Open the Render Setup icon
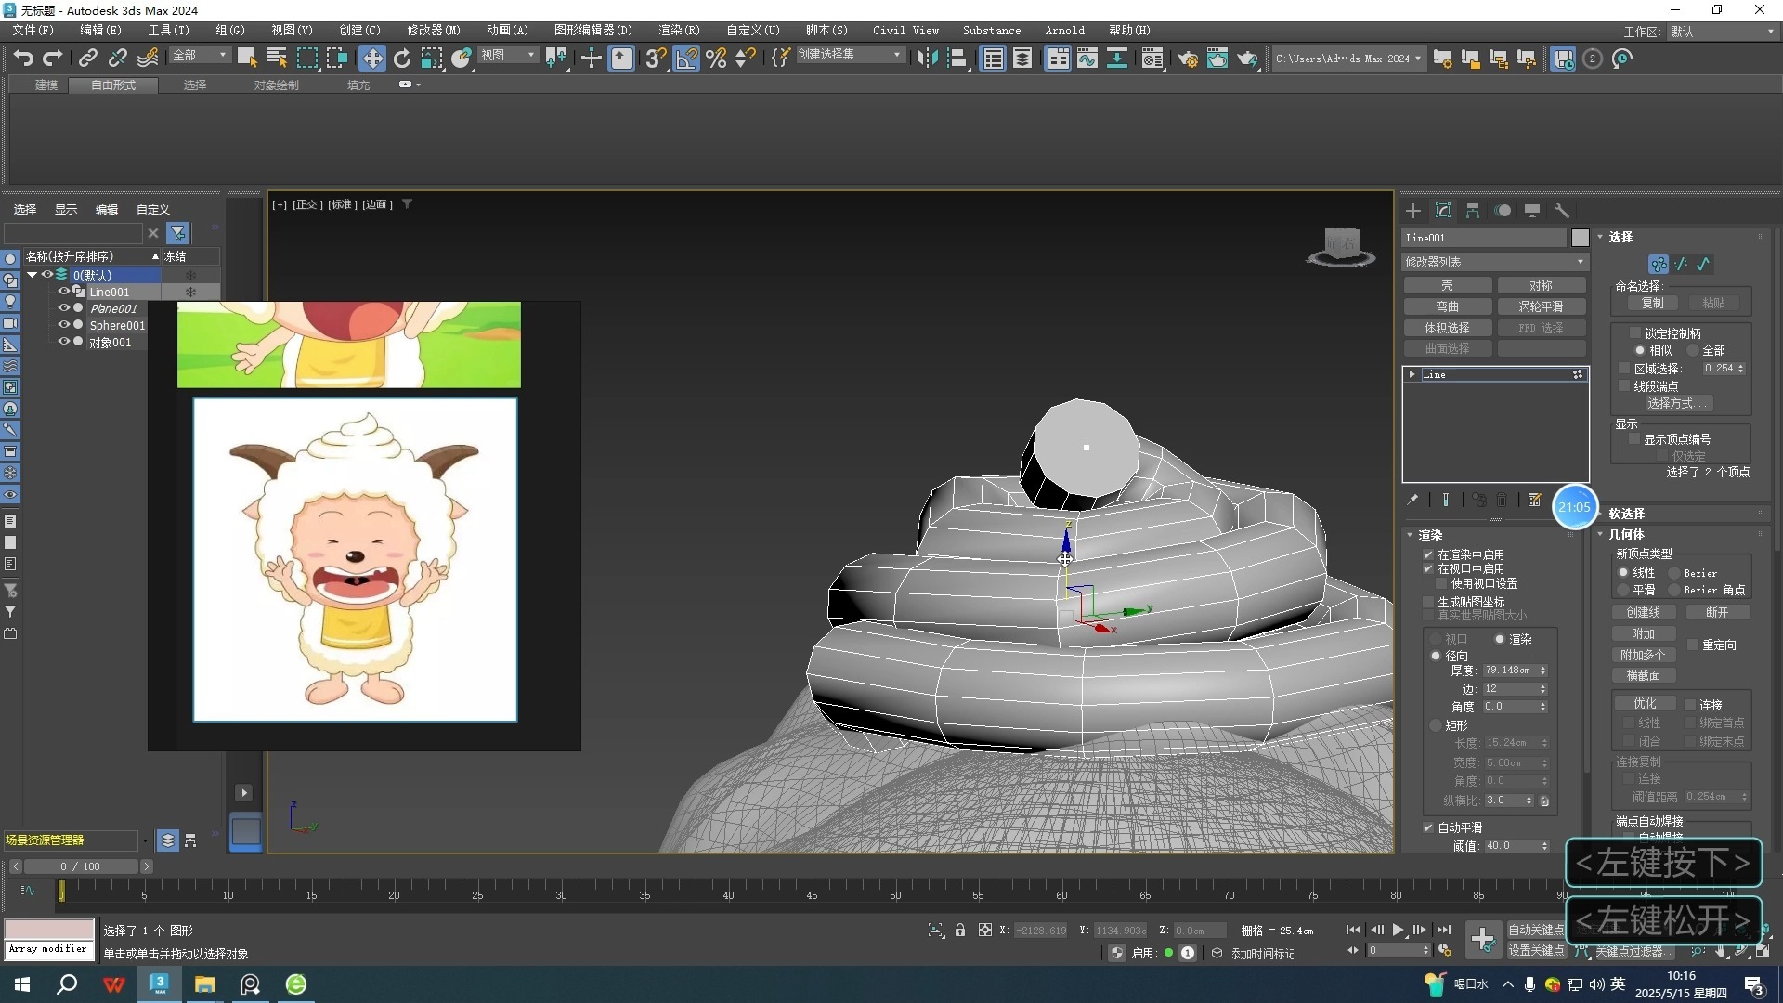The width and height of the screenshot is (1783, 1003). (1188, 59)
